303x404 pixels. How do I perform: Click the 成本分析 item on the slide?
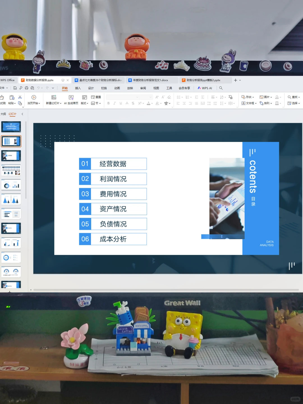[113, 239]
